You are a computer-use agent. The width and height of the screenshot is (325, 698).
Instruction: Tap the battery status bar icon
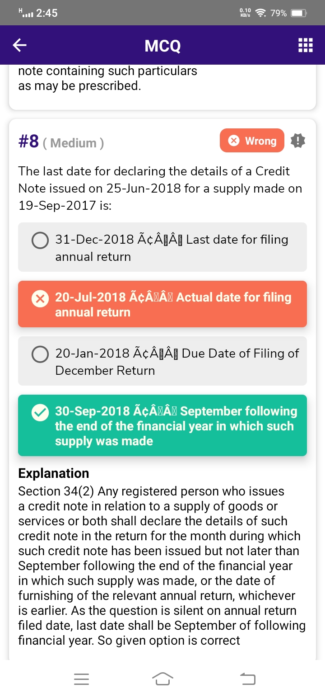(x=298, y=13)
